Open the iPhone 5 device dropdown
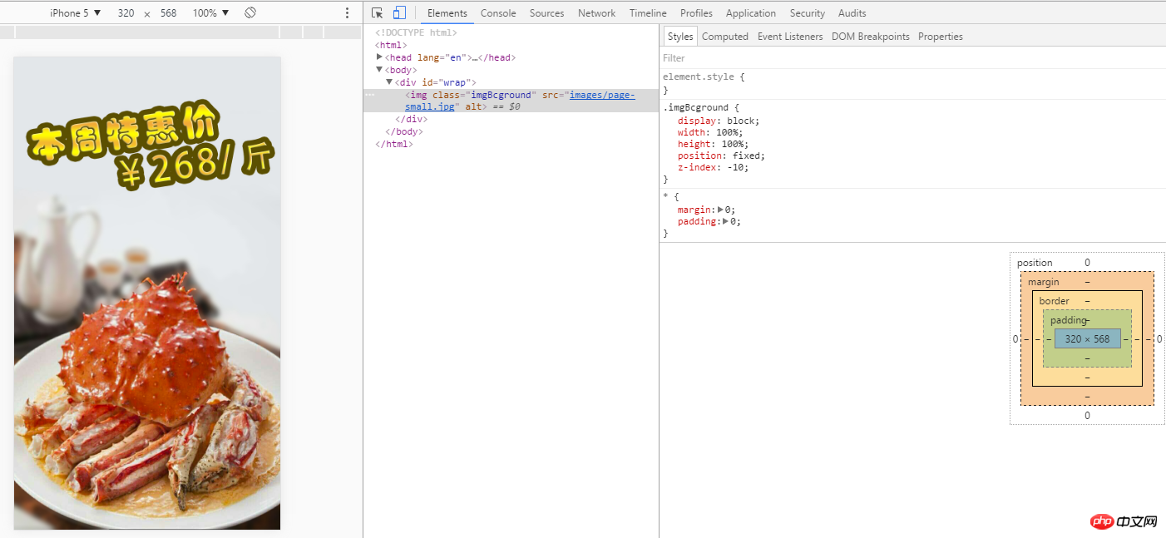 coord(76,13)
